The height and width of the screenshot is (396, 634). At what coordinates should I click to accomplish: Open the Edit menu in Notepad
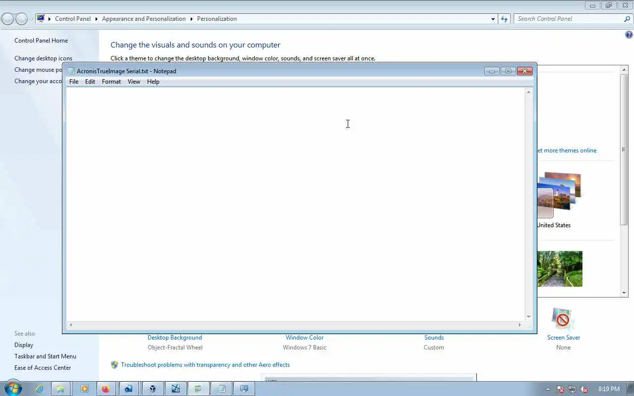[90, 82]
